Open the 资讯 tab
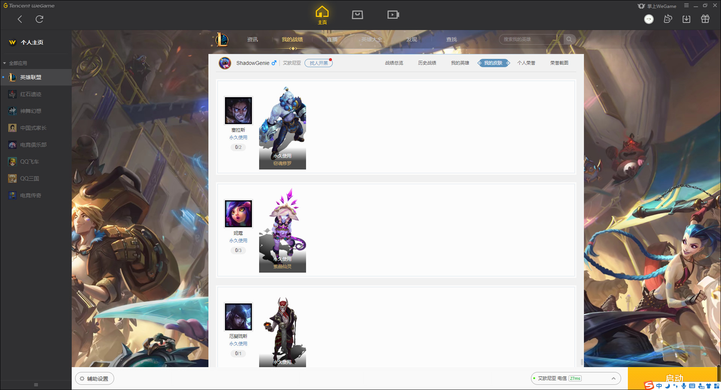Screen dimensions: 721x390 pos(252,39)
